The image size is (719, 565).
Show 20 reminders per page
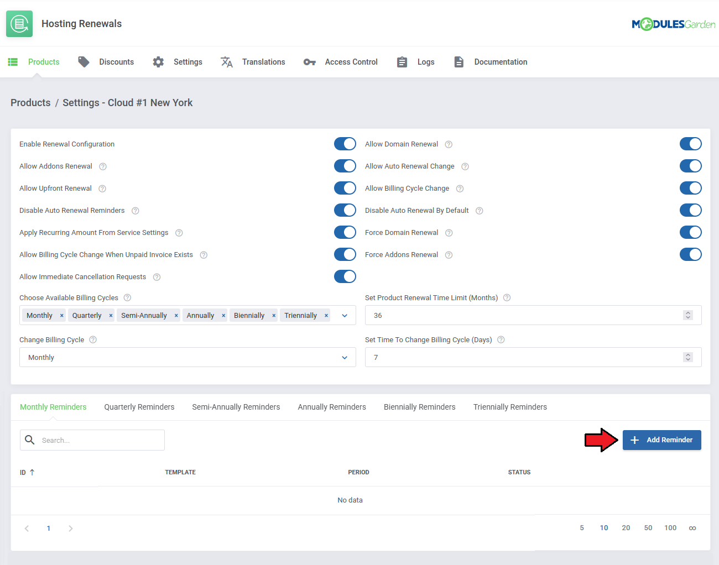click(626, 528)
